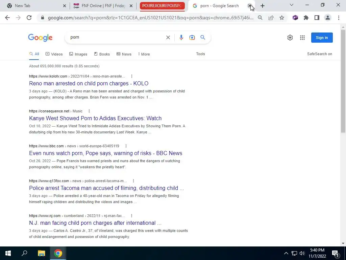Click the https://www.kolotv.com result URL
The height and width of the screenshot is (260, 346).
(x=48, y=76)
